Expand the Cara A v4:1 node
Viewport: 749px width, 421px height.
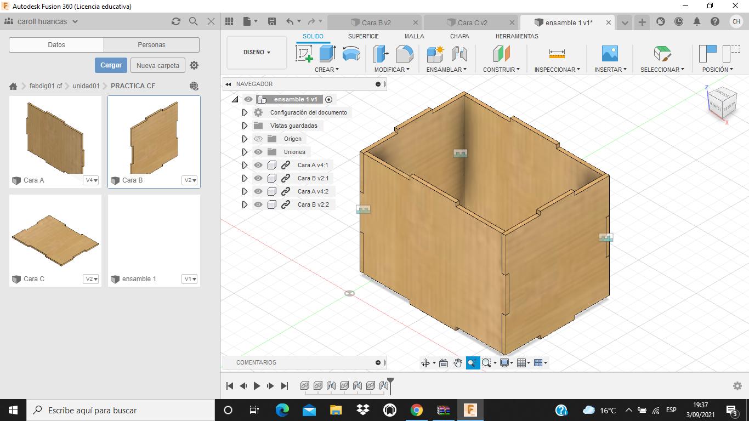(x=245, y=165)
